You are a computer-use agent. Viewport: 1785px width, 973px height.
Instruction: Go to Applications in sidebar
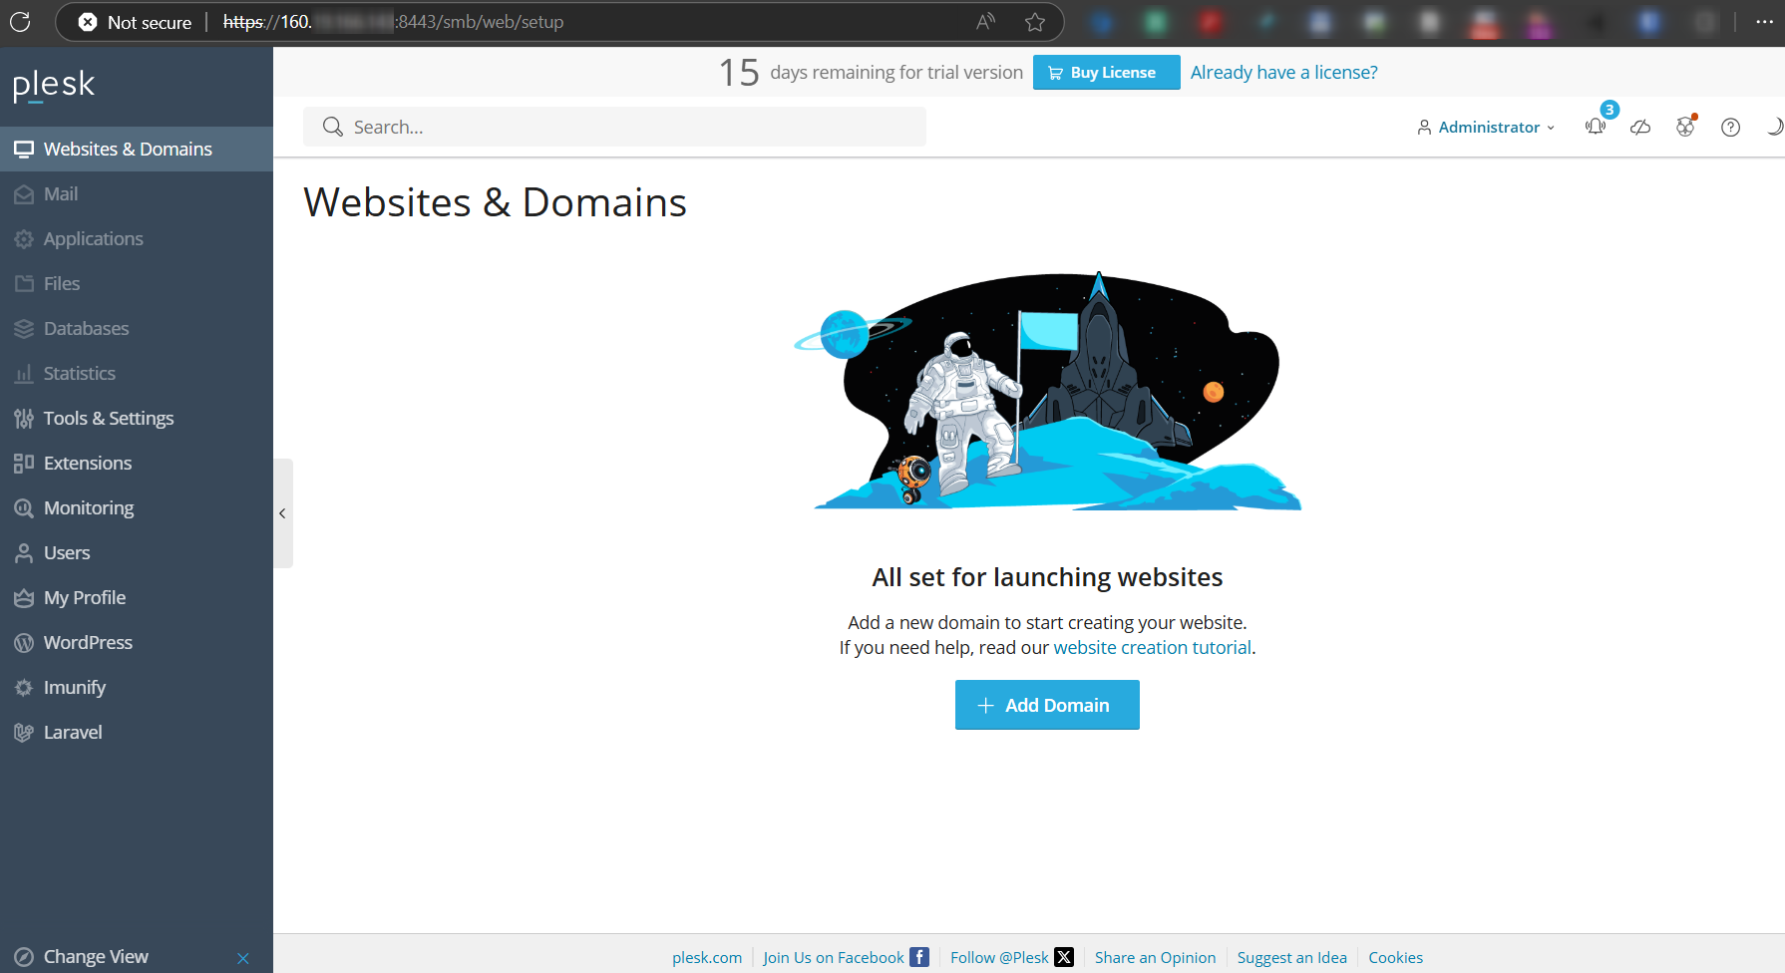(137, 238)
